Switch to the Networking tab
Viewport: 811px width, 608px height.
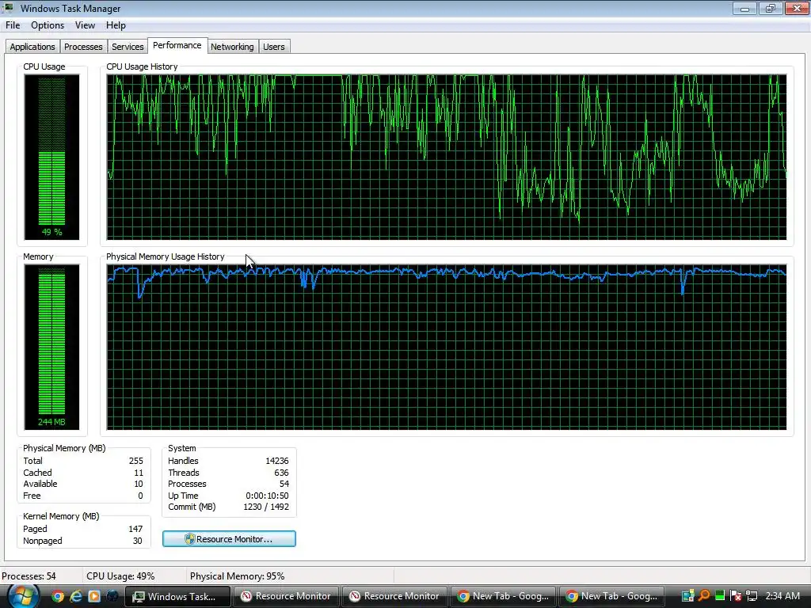click(232, 47)
